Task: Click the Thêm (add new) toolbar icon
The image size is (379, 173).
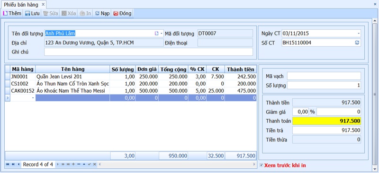Action: coord(12,13)
